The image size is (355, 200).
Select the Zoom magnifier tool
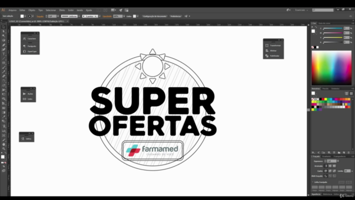4,149
